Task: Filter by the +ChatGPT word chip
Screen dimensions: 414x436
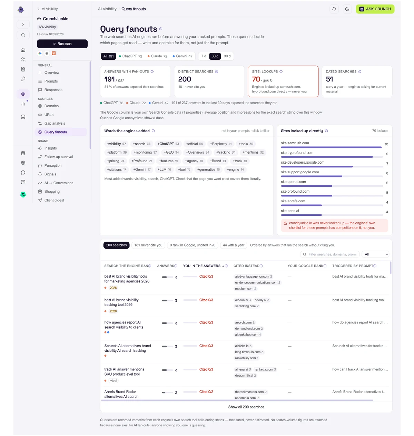Action: click(x=168, y=144)
